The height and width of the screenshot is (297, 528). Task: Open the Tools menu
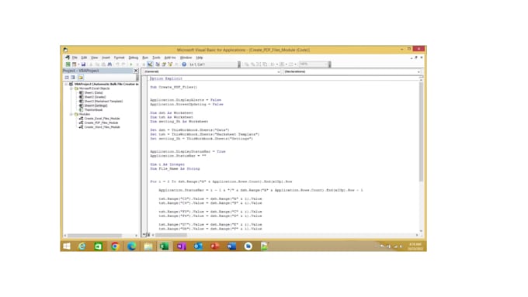[x=156, y=58]
